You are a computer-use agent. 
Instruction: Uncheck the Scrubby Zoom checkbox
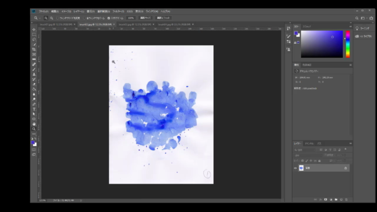108,18
